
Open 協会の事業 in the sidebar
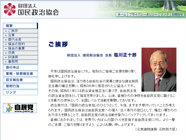click(x=20, y=48)
